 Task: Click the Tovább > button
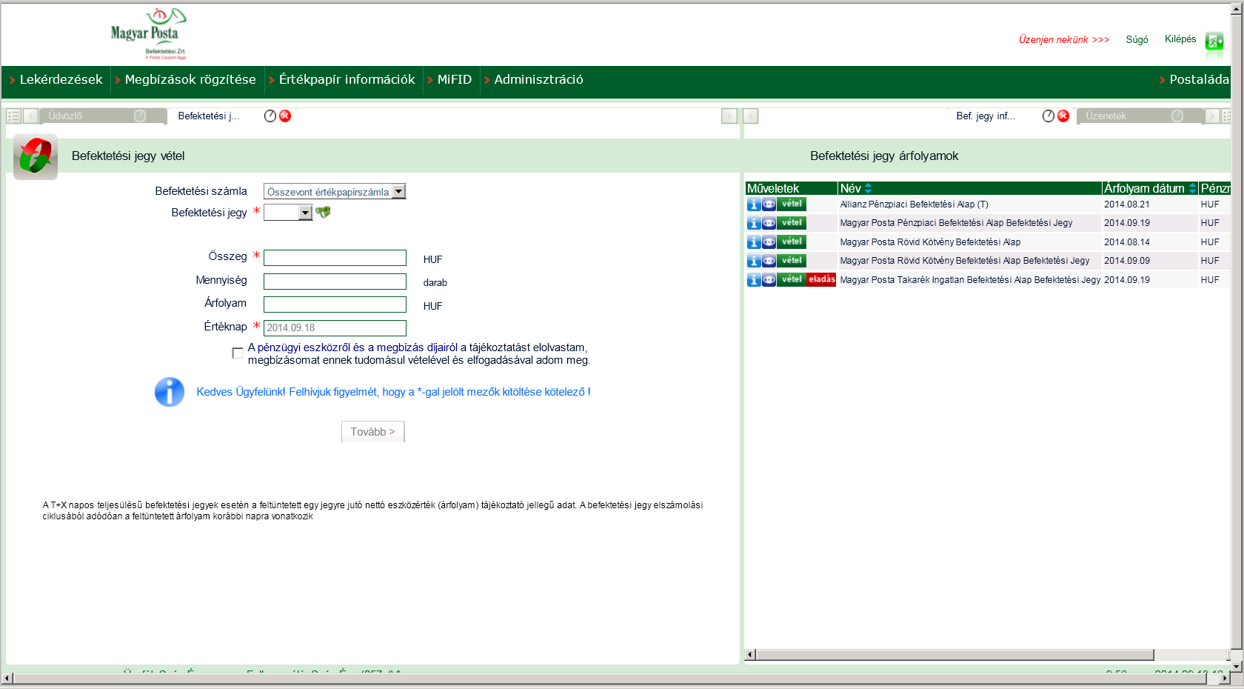372,432
